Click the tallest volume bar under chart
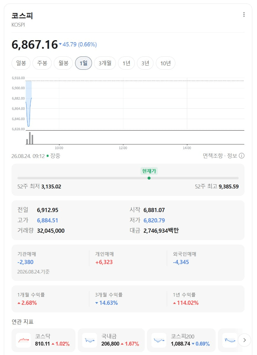 point(30,138)
